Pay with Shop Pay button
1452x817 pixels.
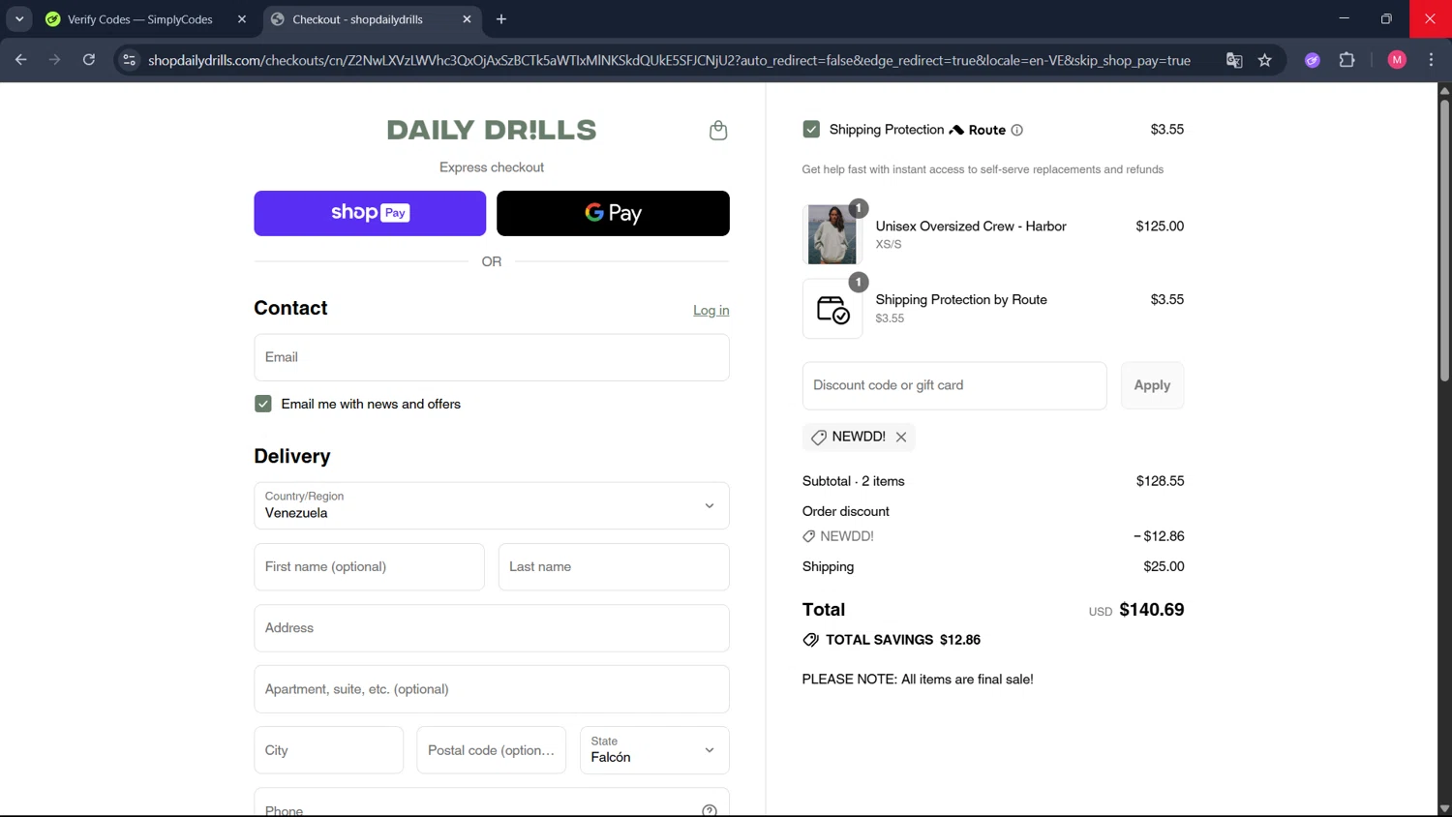370,213
